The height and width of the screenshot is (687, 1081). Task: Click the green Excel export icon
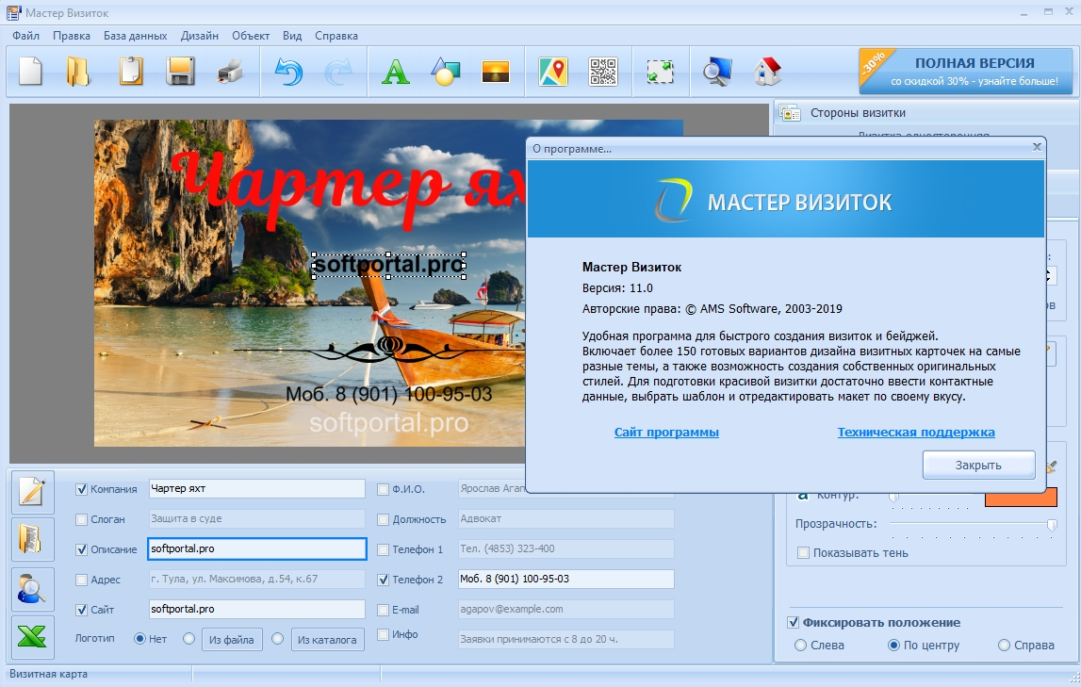32,637
